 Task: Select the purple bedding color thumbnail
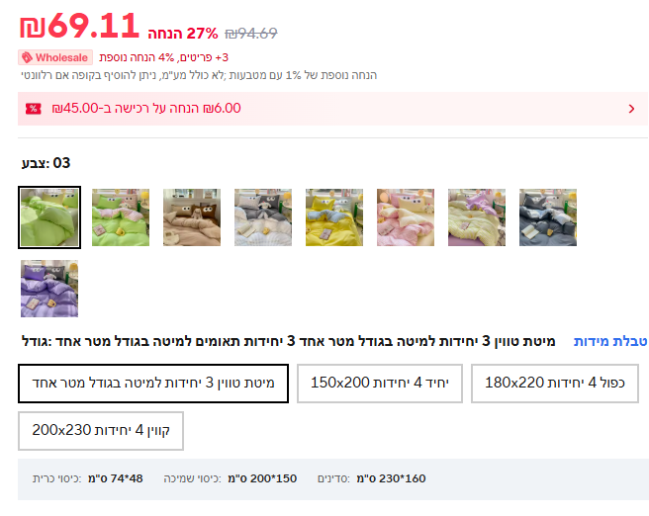tap(49, 289)
